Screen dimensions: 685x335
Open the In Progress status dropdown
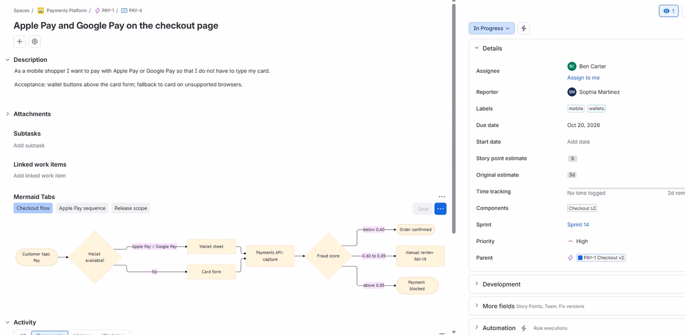coord(491,28)
